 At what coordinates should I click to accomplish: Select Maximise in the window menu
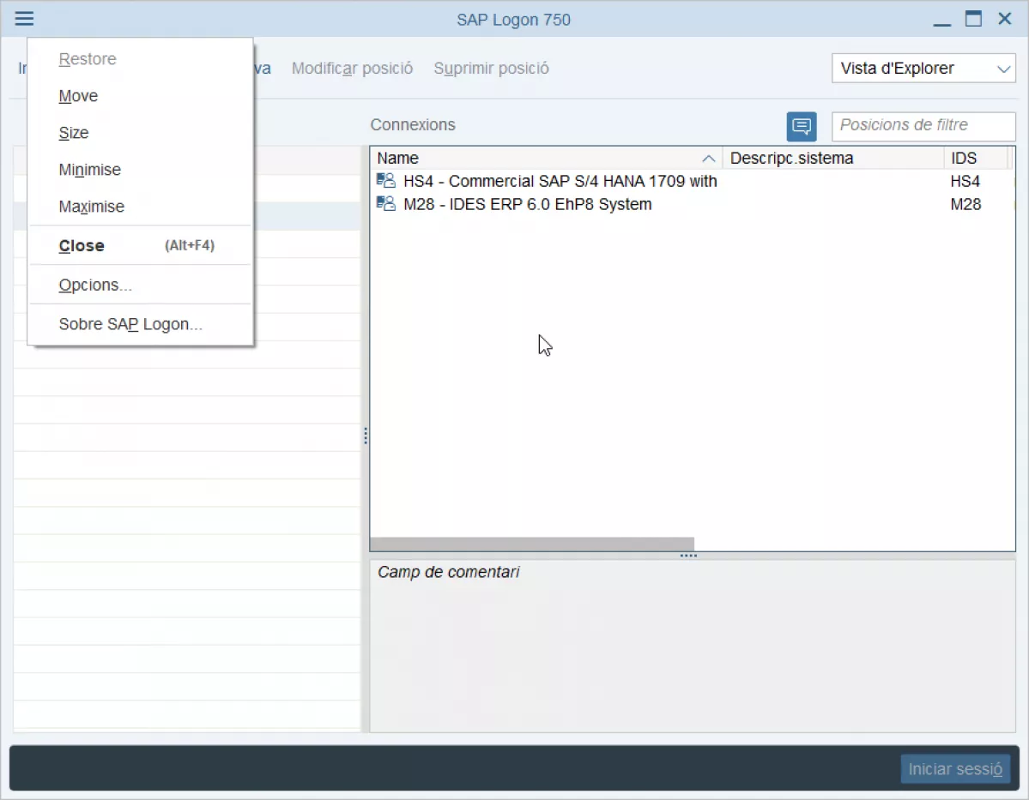[140, 207]
